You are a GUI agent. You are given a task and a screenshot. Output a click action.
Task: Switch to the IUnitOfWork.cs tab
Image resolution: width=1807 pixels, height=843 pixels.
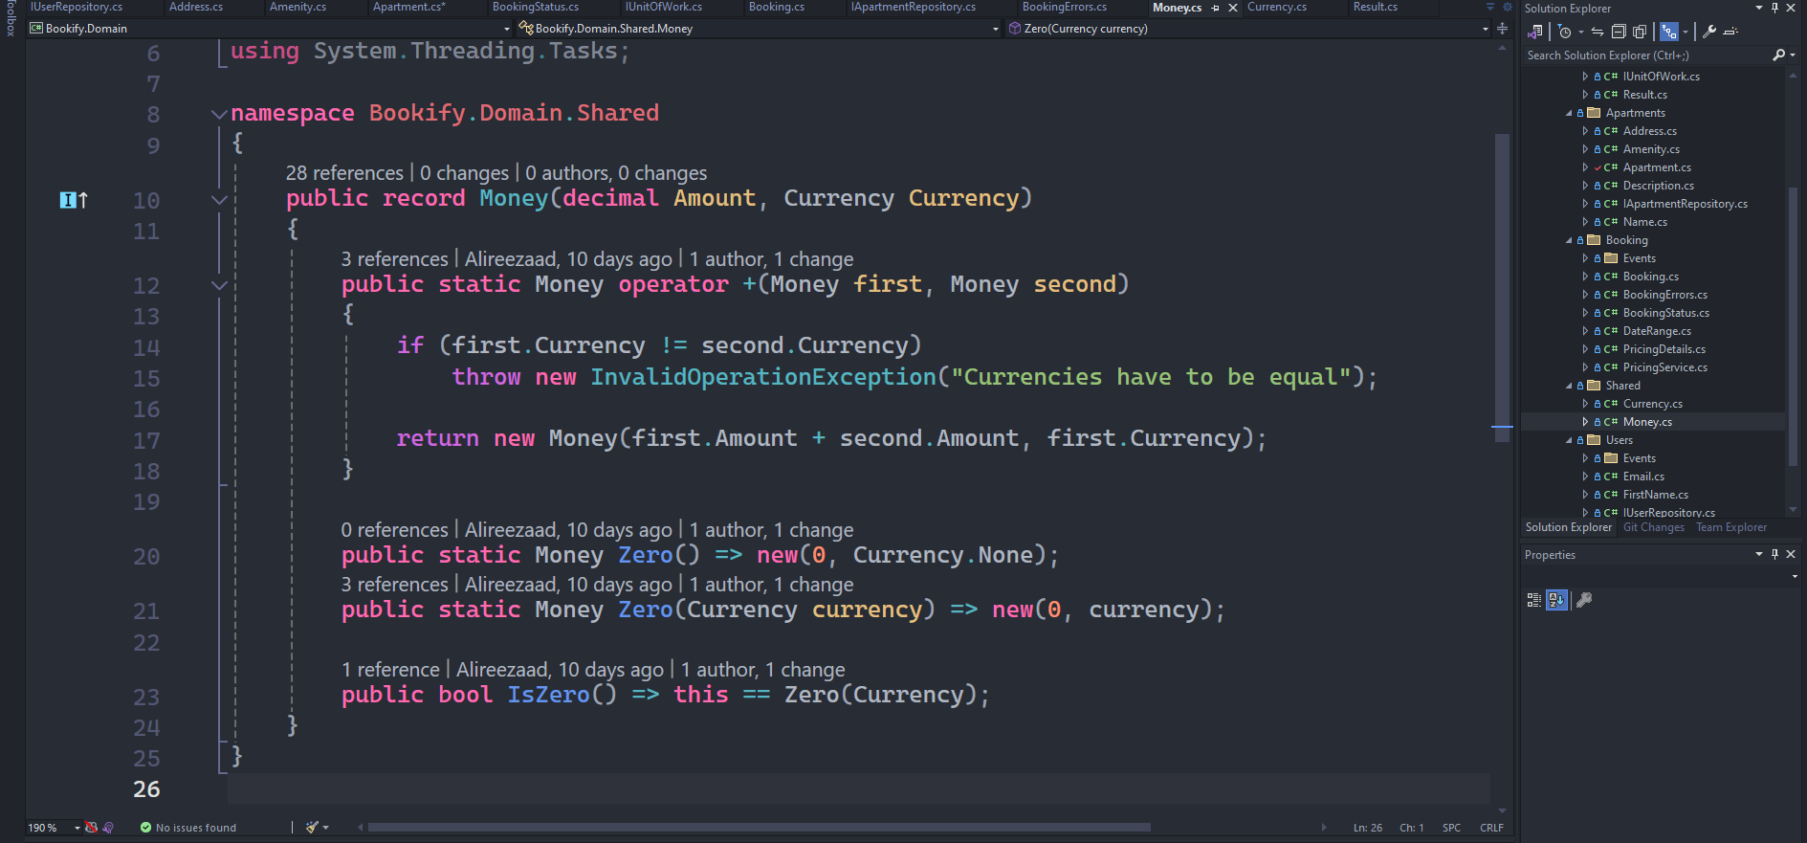(x=663, y=7)
